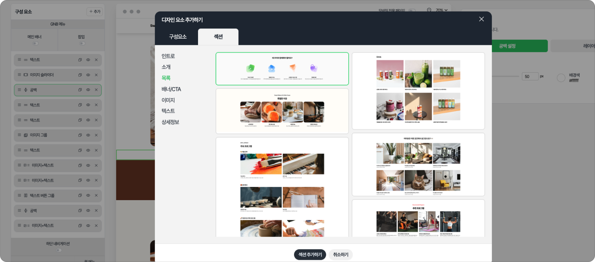Duplicate the green-outlined 공백 component

80,90
